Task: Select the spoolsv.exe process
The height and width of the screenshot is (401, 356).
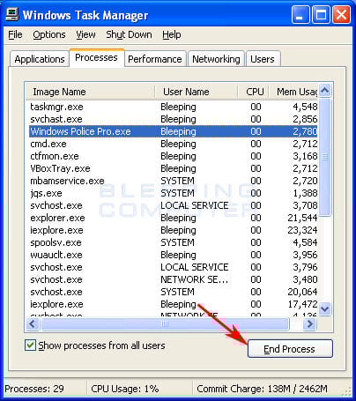Action: [174, 242]
